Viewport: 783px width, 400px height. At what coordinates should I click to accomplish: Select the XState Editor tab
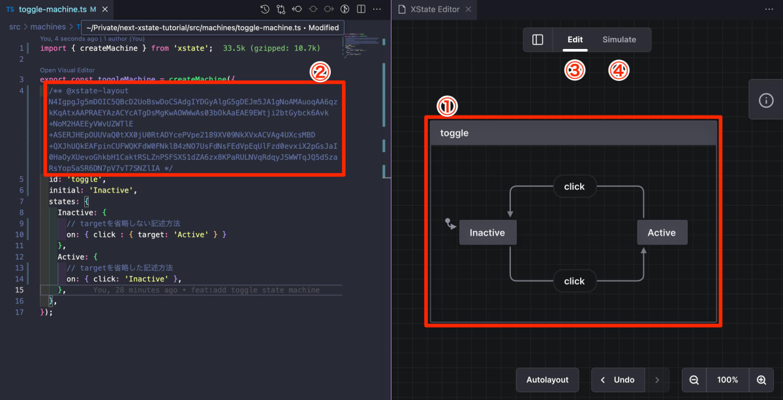tap(435, 9)
